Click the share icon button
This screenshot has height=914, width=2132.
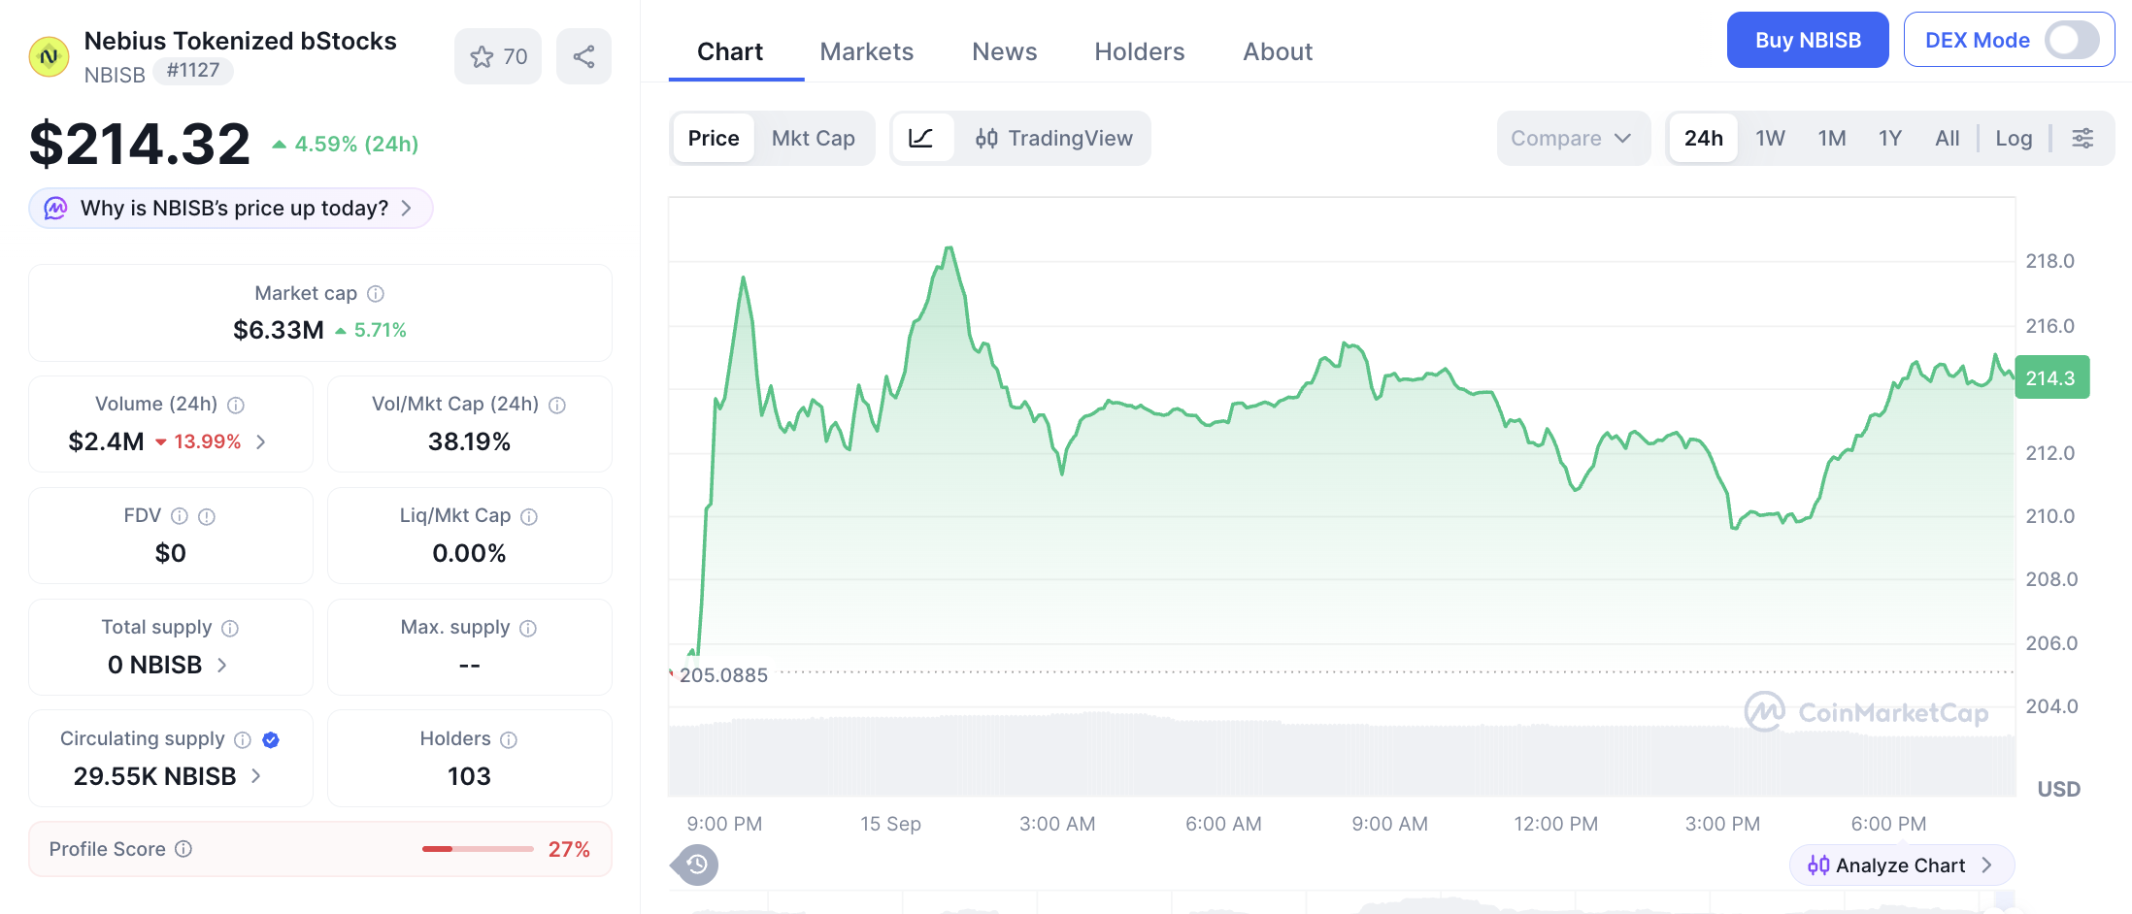pyautogui.click(x=583, y=56)
